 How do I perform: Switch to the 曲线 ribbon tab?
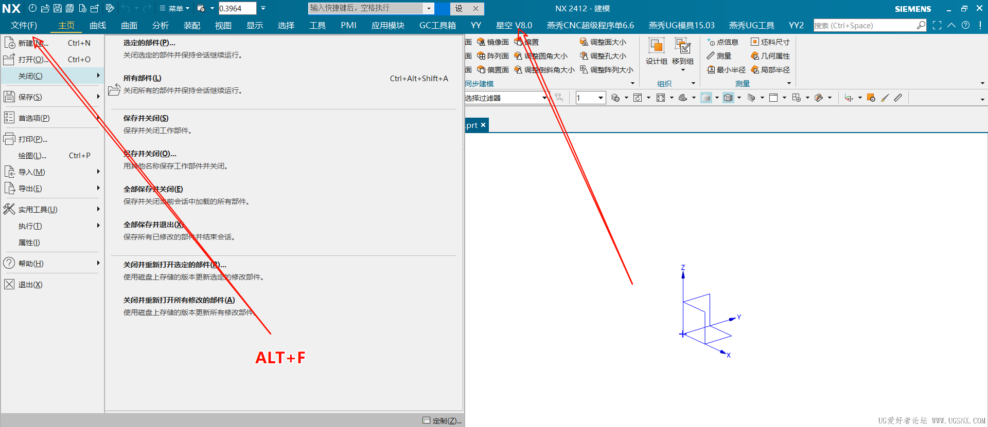point(98,25)
